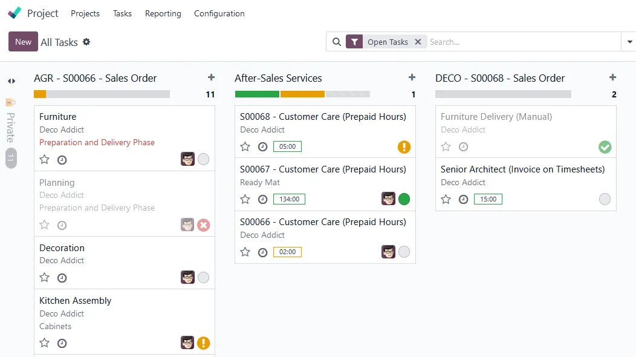Click the red blocked indicator on Planning task
The height and width of the screenshot is (357, 636).
[x=204, y=224]
